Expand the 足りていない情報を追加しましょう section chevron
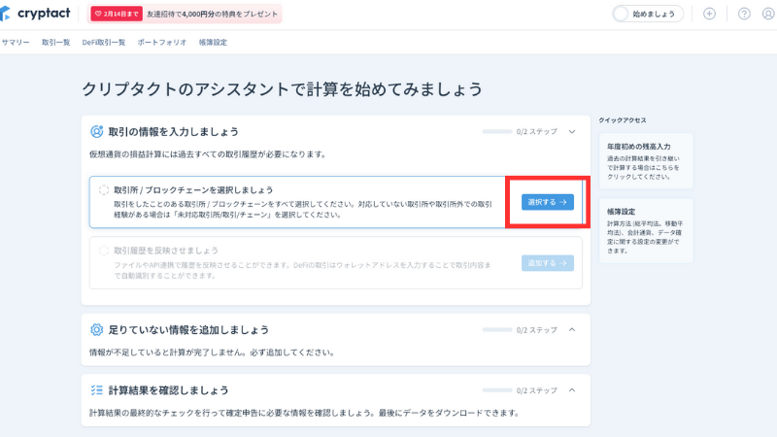The width and height of the screenshot is (777, 437). (572, 329)
